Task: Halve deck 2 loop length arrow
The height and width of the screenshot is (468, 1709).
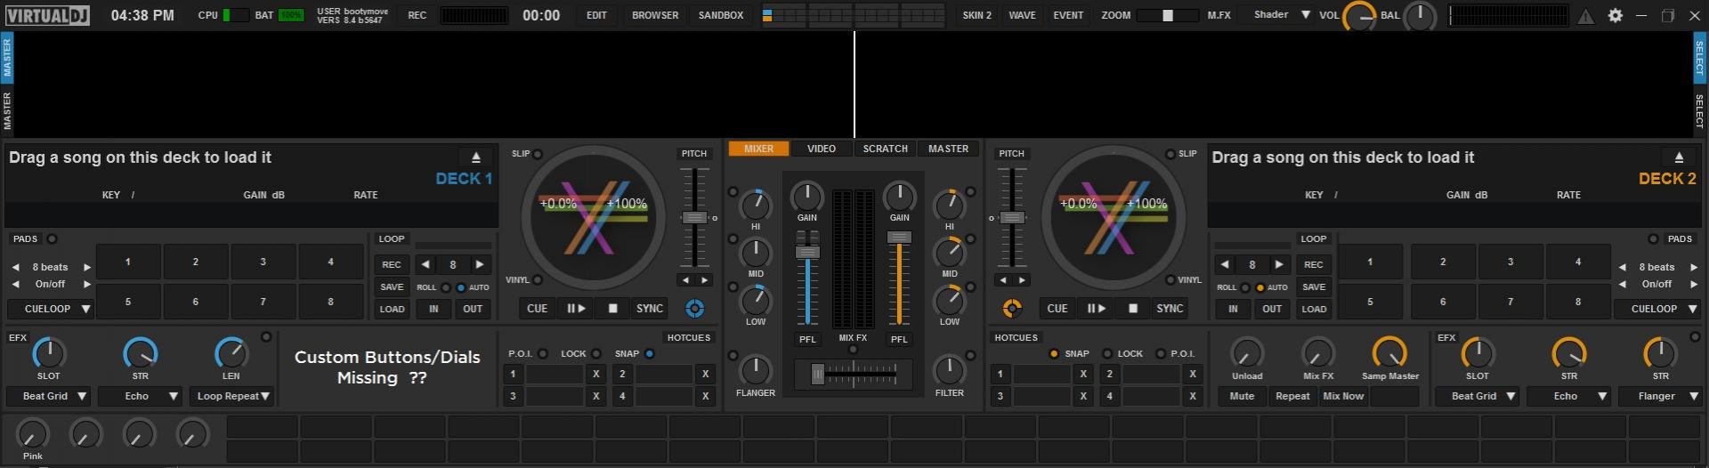Action: (x=1225, y=264)
